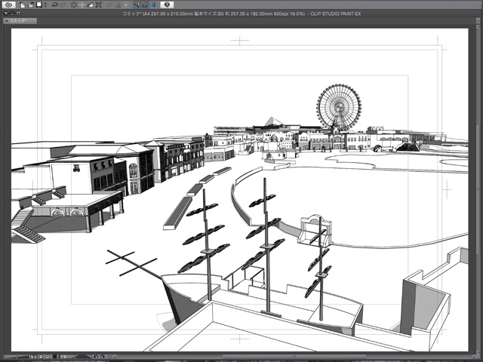Zoom in using the bottom bar plus button

[x=48, y=357]
